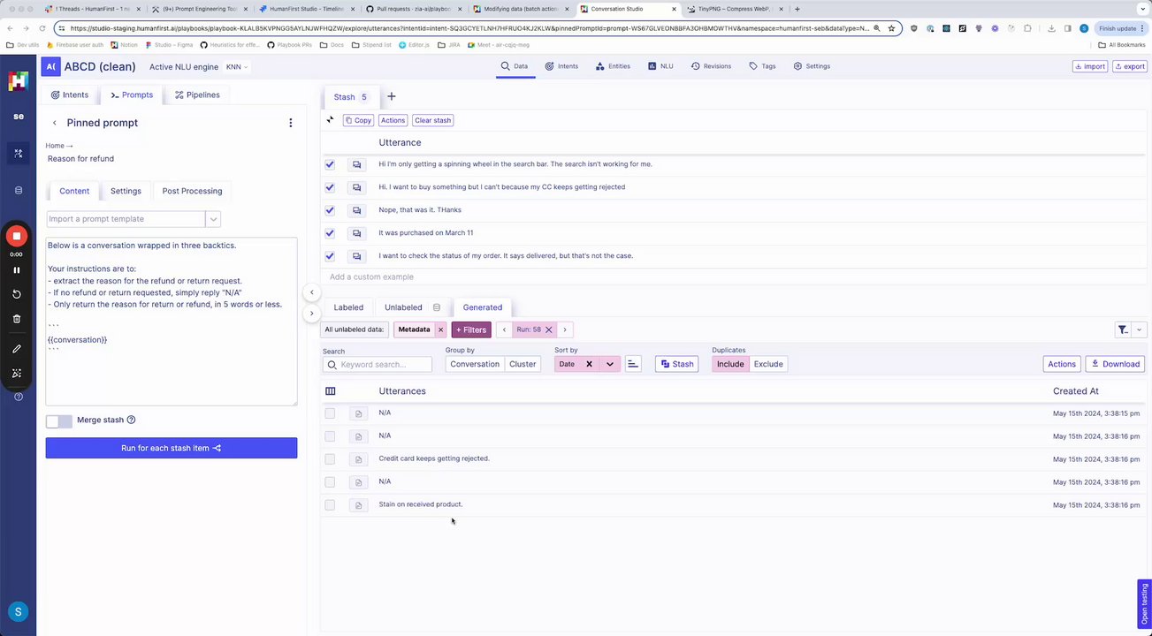The width and height of the screenshot is (1152, 636).
Task: Remove the Metadata filter chip
Action: (x=440, y=329)
